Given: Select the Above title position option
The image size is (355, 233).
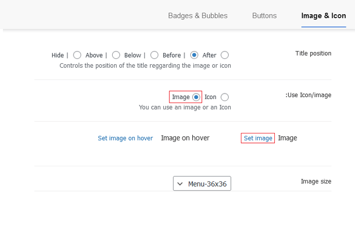Looking at the screenshot, I should pyautogui.click(x=116, y=55).
